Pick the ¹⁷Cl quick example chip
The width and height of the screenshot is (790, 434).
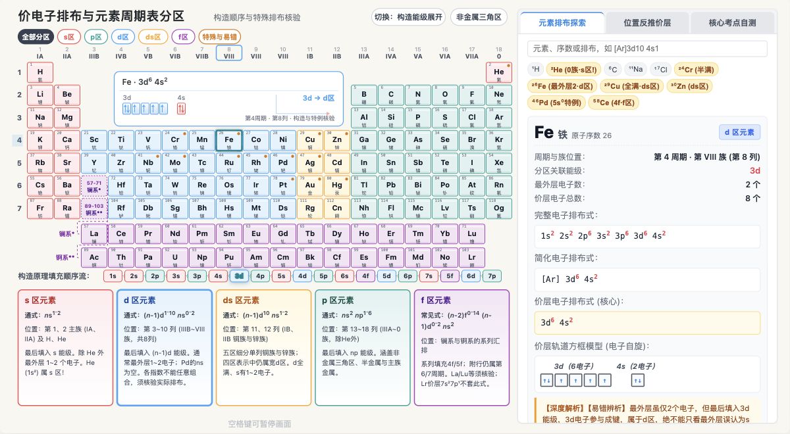(x=660, y=69)
